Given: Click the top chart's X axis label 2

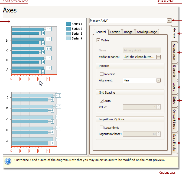Looking at the screenshot, I should [x=30, y=79].
